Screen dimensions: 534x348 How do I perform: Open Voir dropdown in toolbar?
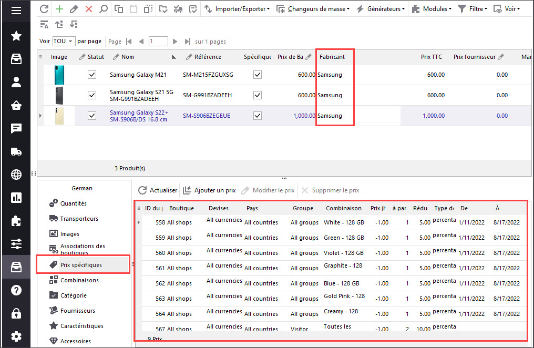(x=507, y=9)
